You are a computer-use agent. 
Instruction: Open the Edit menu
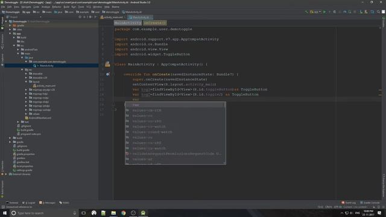click(10, 7)
